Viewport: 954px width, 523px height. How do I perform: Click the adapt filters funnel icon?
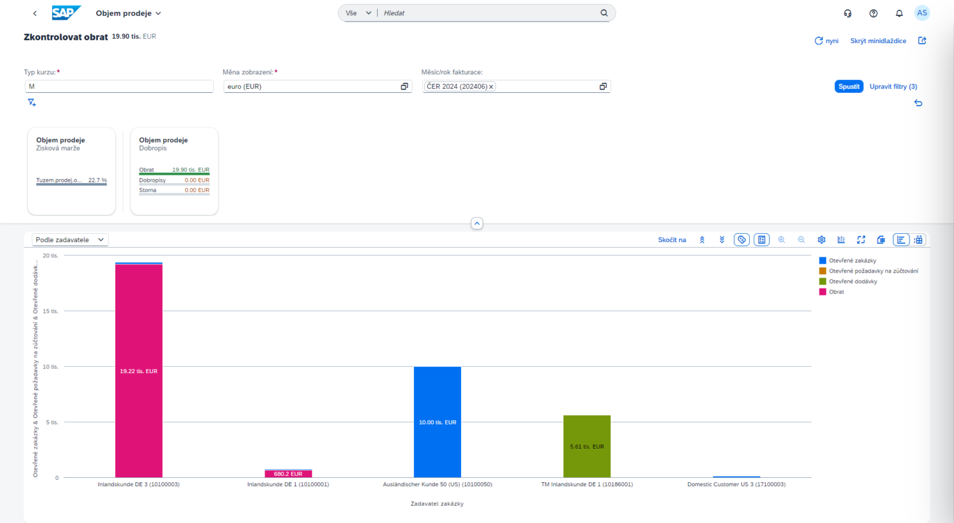[x=32, y=102]
